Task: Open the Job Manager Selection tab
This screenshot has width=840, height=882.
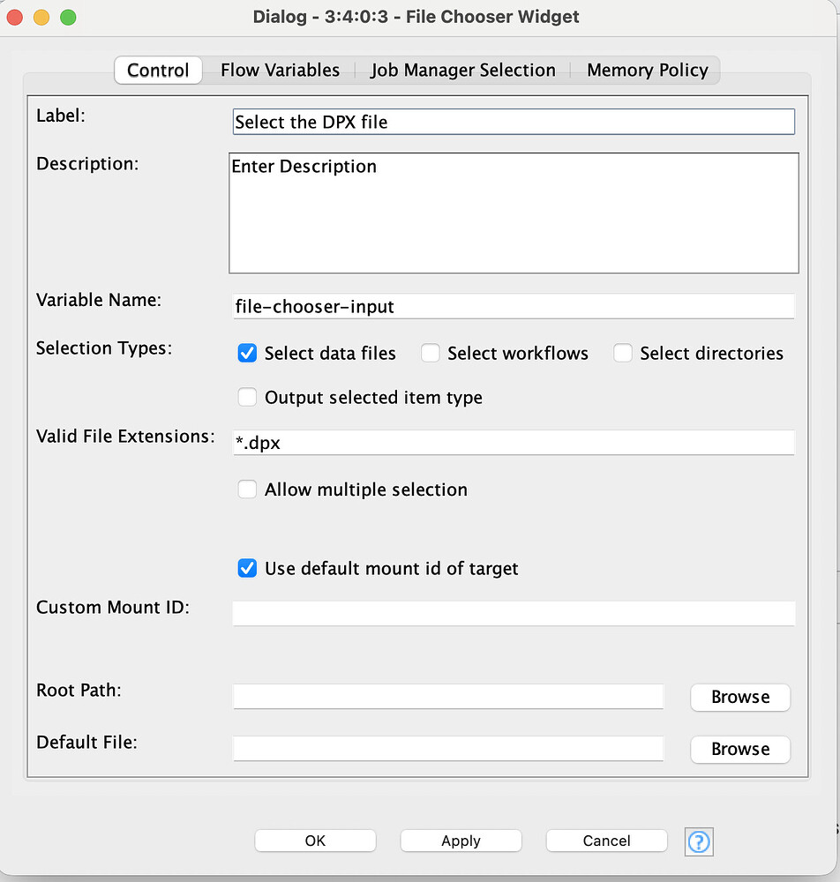Action: pyautogui.click(x=462, y=71)
